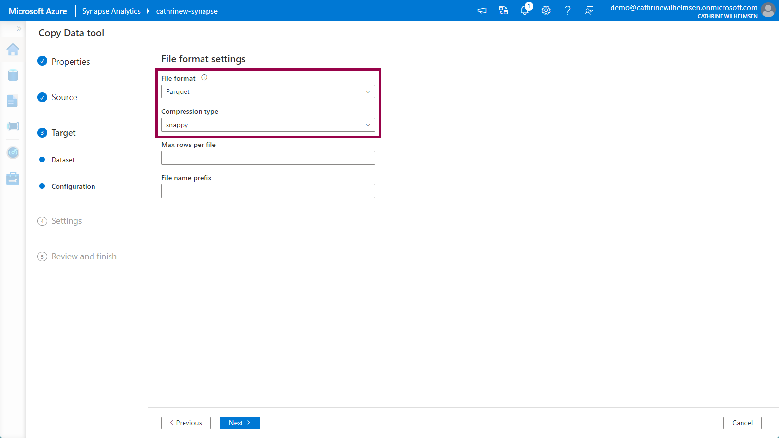
Task: Go to the Properties step
Action: click(x=71, y=62)
